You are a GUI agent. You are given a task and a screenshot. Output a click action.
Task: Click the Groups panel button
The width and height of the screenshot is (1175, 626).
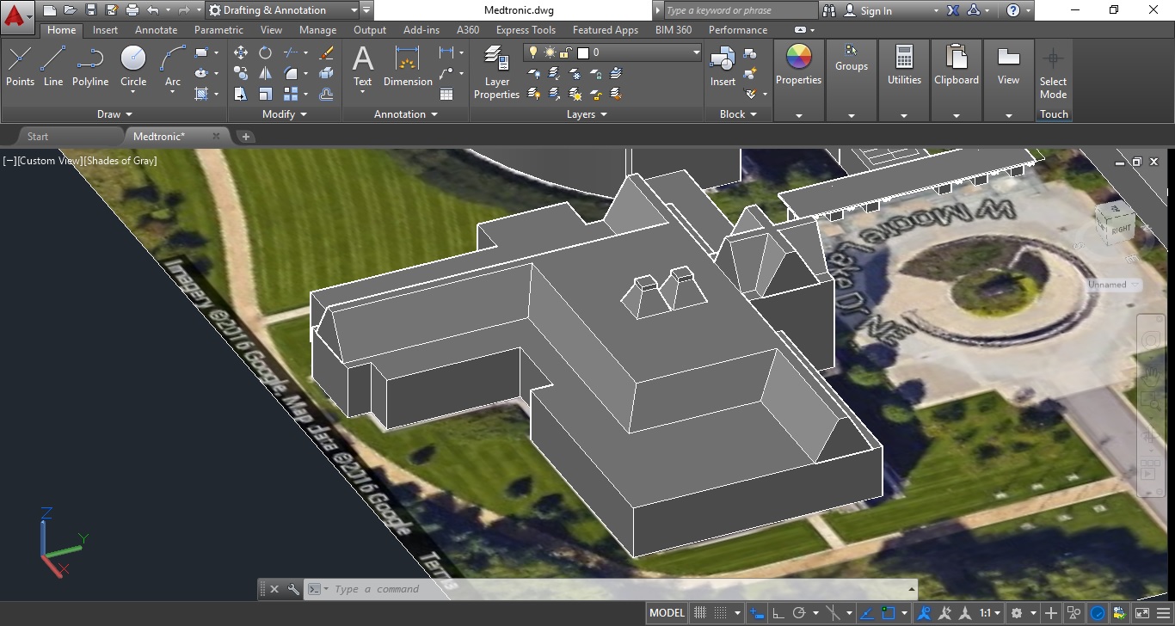(x=852, y=79)
